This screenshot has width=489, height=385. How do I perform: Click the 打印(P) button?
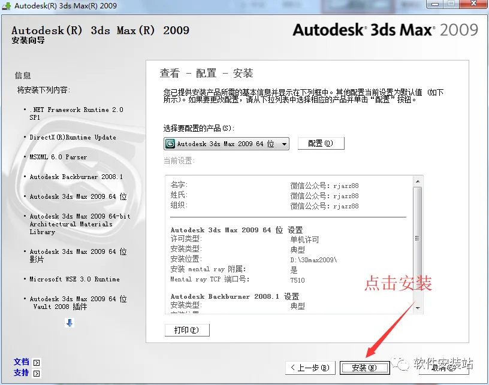(x=187, y=330)
